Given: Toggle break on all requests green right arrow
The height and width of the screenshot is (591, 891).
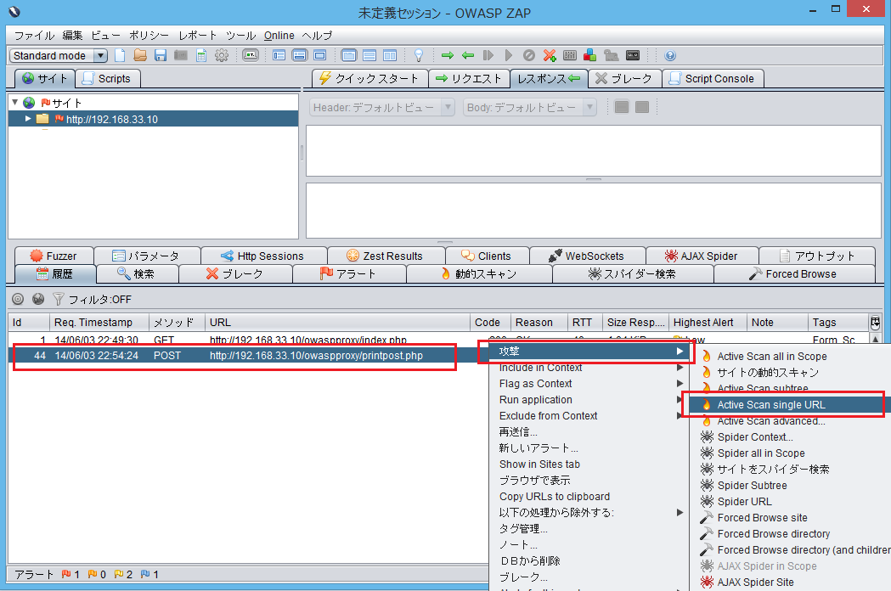Looking at the screenshot, I should point(448,55).
